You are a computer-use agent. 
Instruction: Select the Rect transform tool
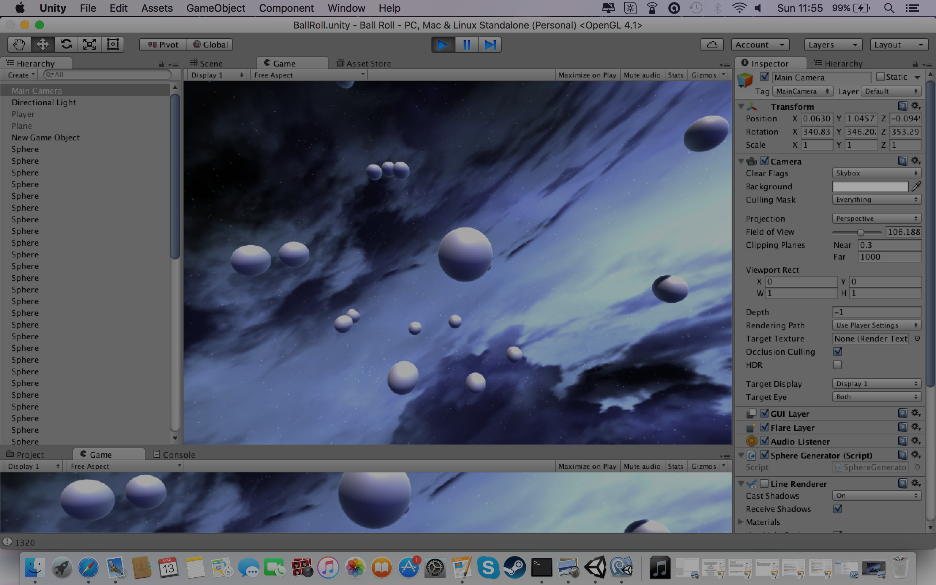pyautogui.click(x=113, y=45)
